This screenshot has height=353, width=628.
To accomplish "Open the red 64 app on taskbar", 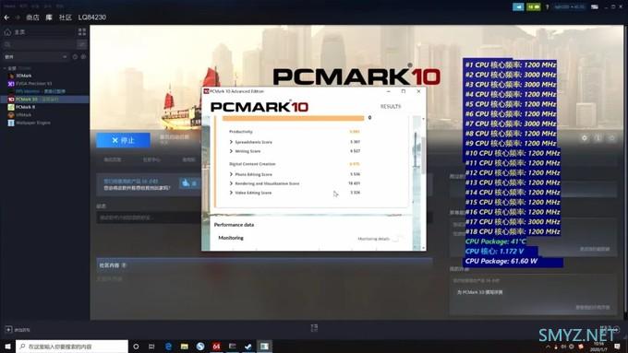I will point(216,347).
